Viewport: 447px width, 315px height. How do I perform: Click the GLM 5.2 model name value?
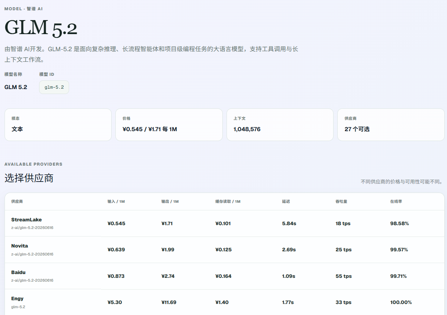coord(16,87)
